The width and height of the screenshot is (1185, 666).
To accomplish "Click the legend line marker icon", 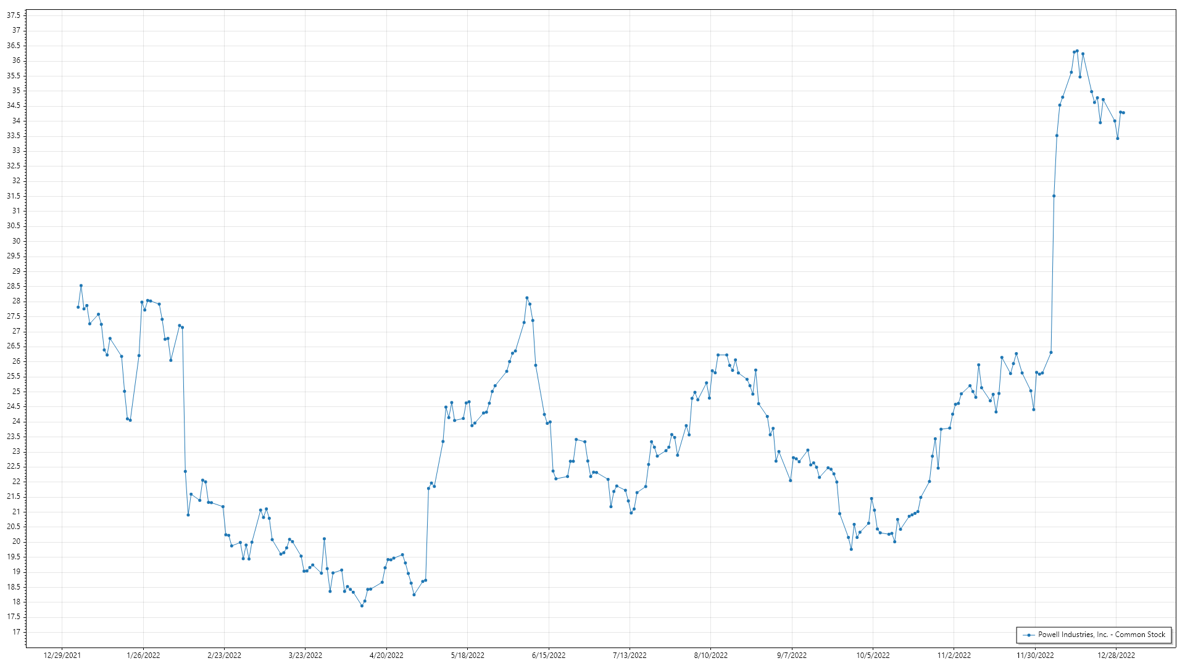I will click(1028, 635).
